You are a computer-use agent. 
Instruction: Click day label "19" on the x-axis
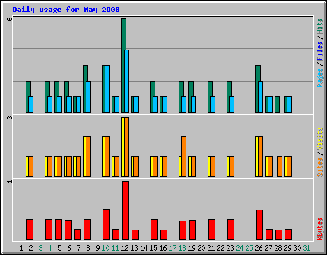(192, 248)
